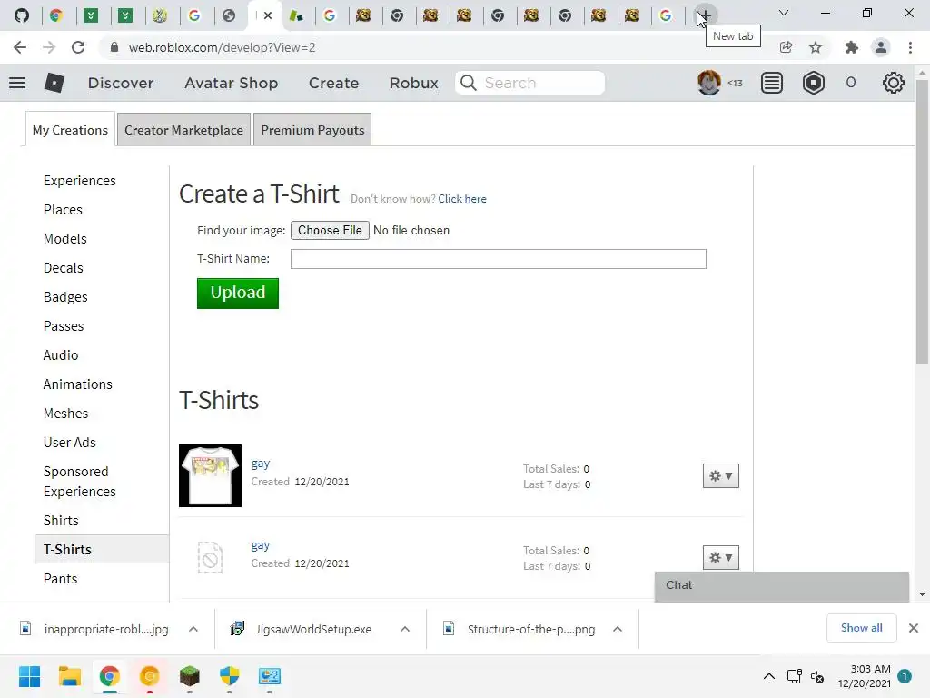Open the notifications feed icon
The height and width of the screenshot is (698, 930).
click(772, 83)
